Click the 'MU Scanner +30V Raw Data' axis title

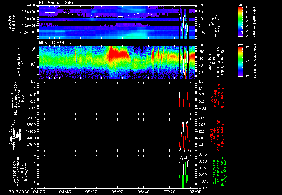[17, 98]
